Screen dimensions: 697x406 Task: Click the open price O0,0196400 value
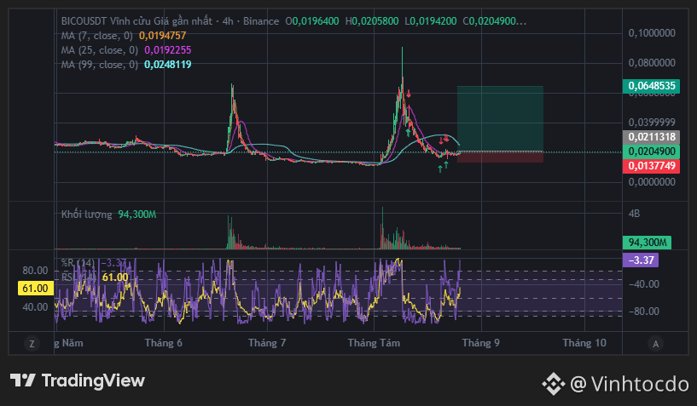tap(312, 21)
